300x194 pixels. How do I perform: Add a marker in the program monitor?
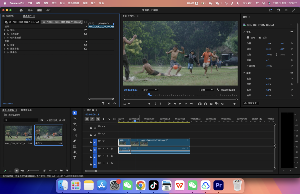point(149,103)
